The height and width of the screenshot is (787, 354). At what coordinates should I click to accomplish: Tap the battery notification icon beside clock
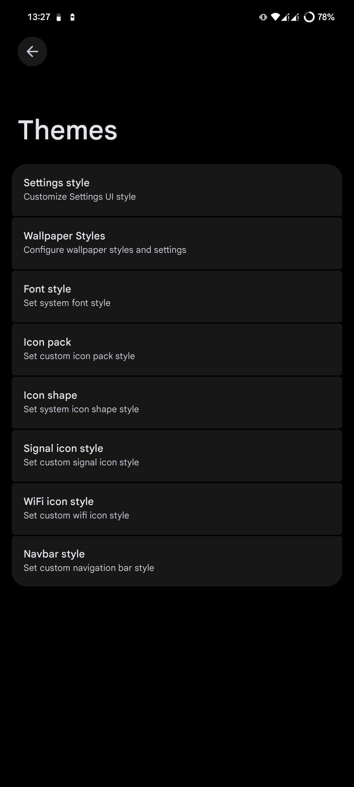tap(59, 17)
